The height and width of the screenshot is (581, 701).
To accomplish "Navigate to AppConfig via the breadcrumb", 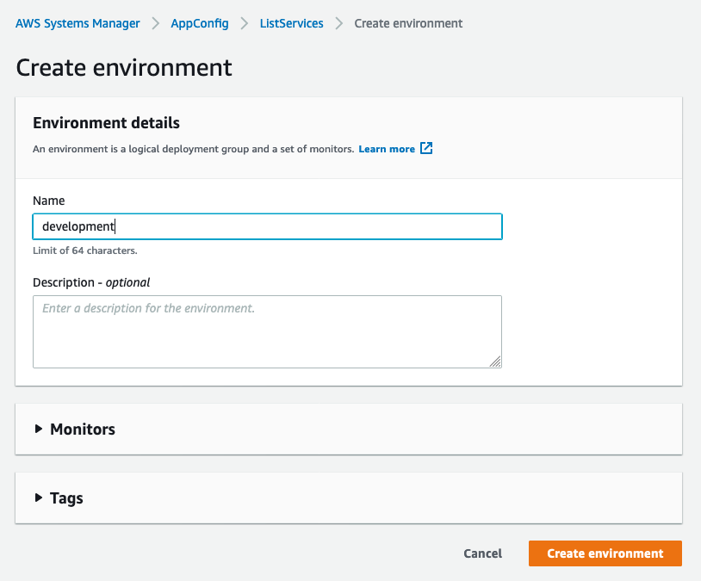I will tap(200, 23).
